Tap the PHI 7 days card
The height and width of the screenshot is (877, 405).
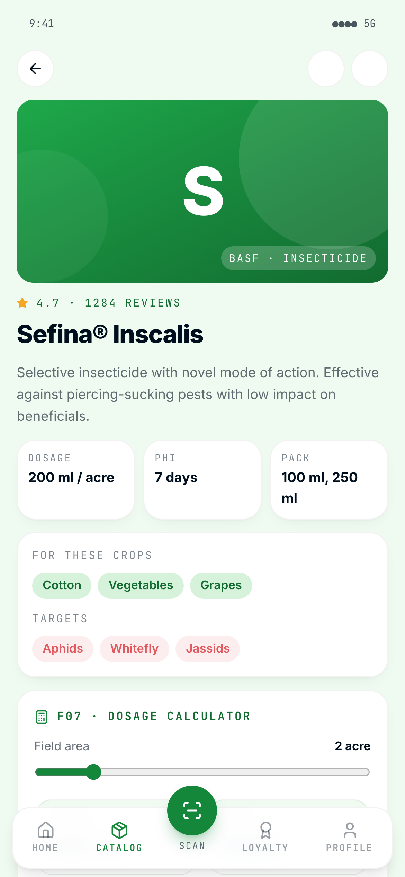pos(202,480)
